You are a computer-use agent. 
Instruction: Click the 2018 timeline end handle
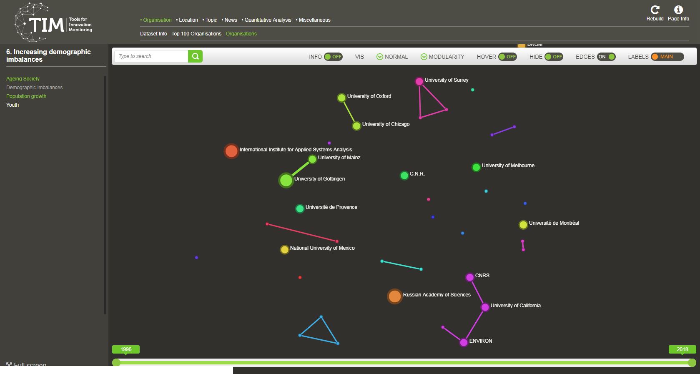click(692, 363)
